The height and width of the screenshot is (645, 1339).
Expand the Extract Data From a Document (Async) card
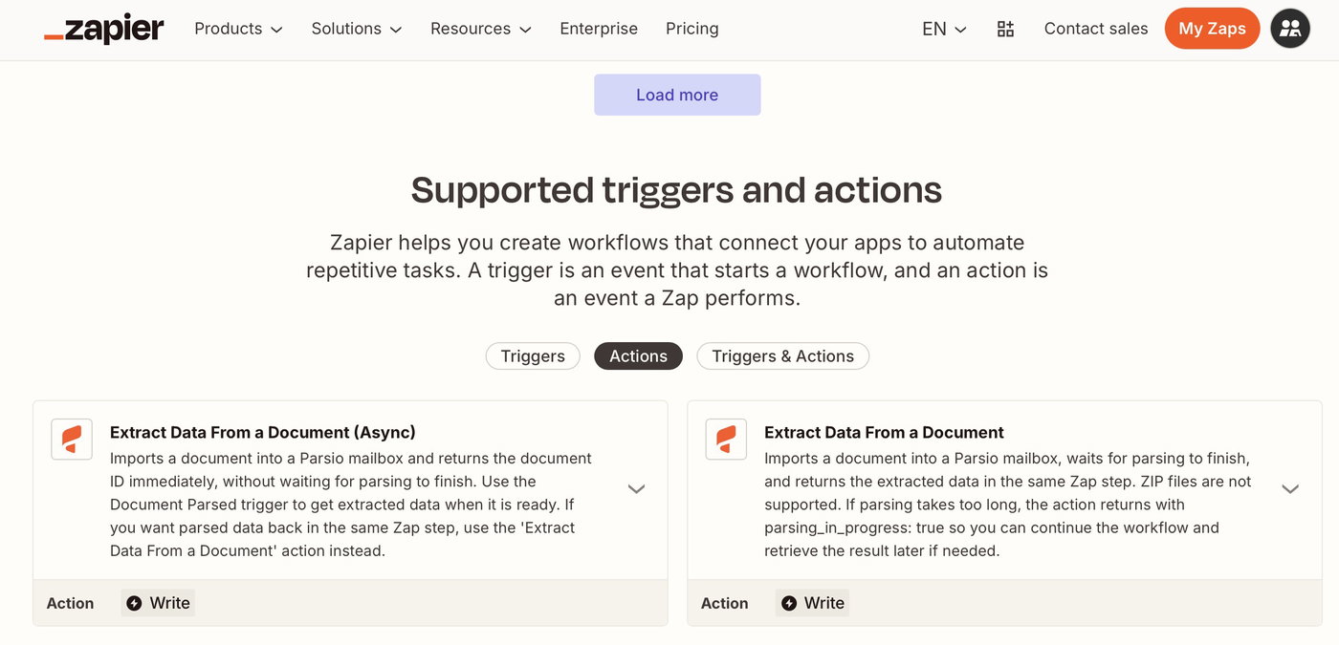tap(636, 489)
